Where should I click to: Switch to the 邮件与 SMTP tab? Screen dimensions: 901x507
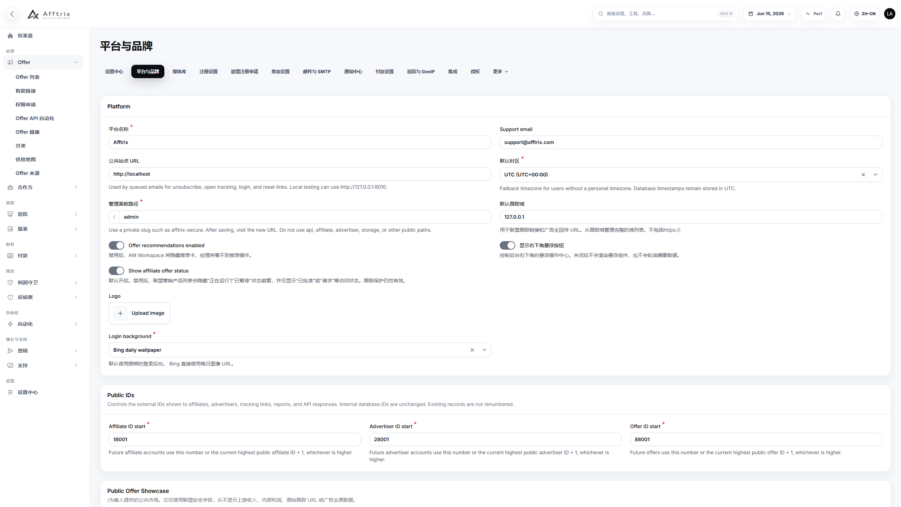click(x=317, y=71)
